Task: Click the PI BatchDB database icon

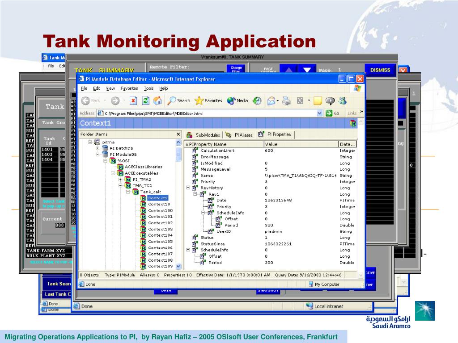Action: coord(105,148)
